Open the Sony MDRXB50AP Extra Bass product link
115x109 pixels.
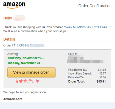88,27
